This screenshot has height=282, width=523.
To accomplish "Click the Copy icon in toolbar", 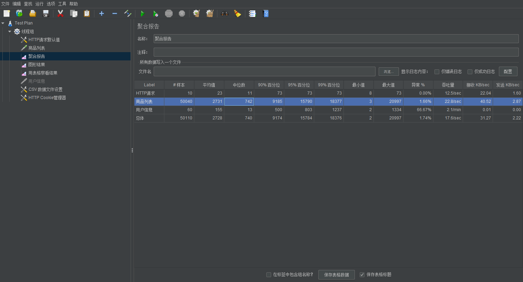I will (x=74, y=13).
